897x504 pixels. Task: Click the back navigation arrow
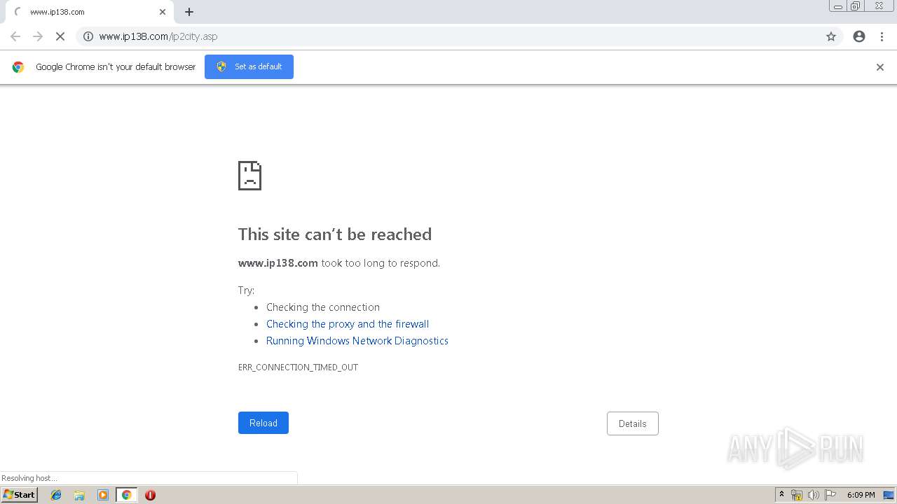click(x=15, y=36)
